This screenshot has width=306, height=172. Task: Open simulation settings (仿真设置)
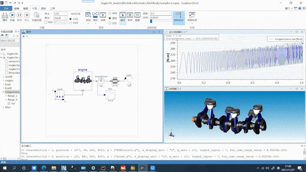(36, 15)
